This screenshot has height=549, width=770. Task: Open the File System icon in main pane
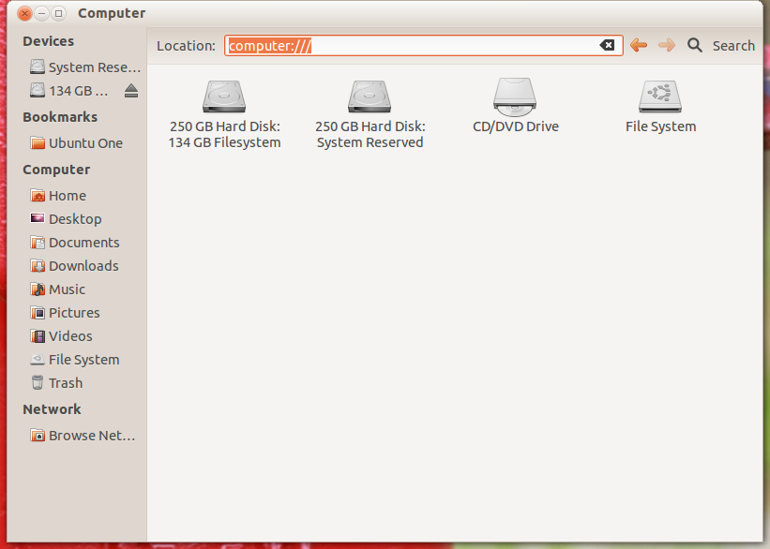click(x=660, y=97)
